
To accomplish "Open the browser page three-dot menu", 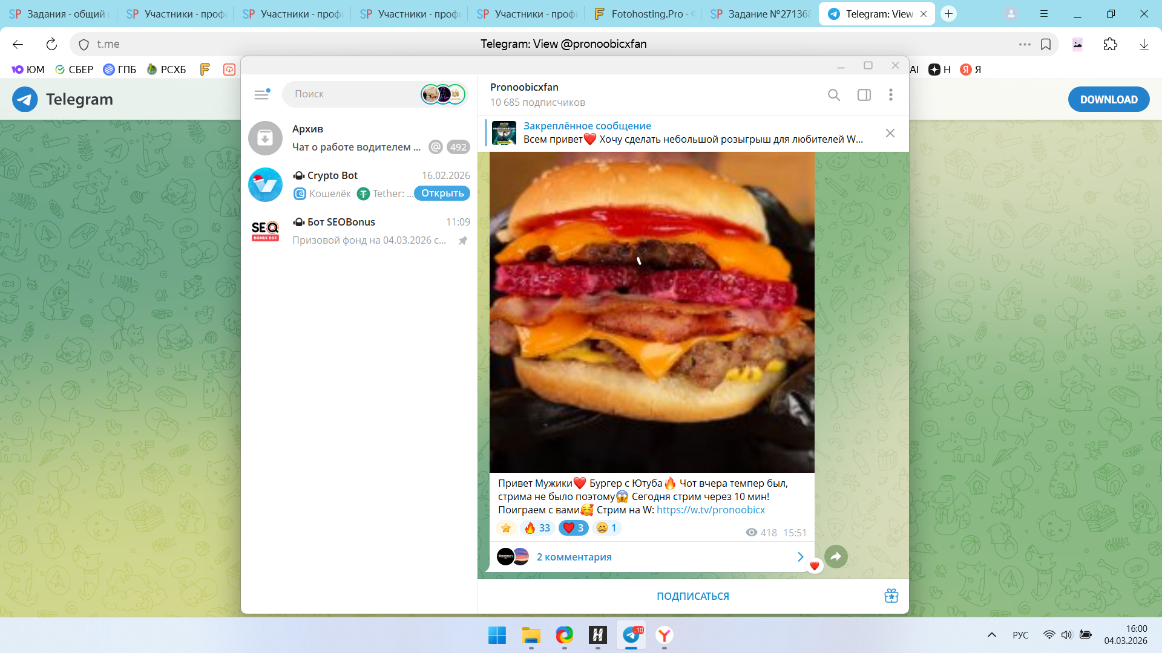I will click(x=1024, y=44).
